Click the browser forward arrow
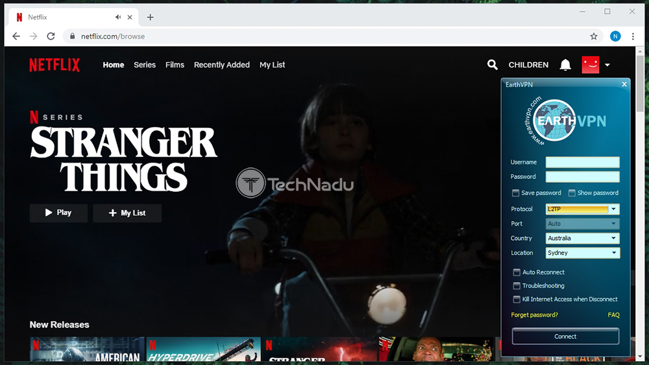The height and width of the screenshot is (365, 649). pyautogui.click(x=34, y=36)
